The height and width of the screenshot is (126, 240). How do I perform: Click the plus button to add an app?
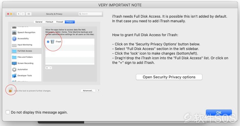[47, 68]
